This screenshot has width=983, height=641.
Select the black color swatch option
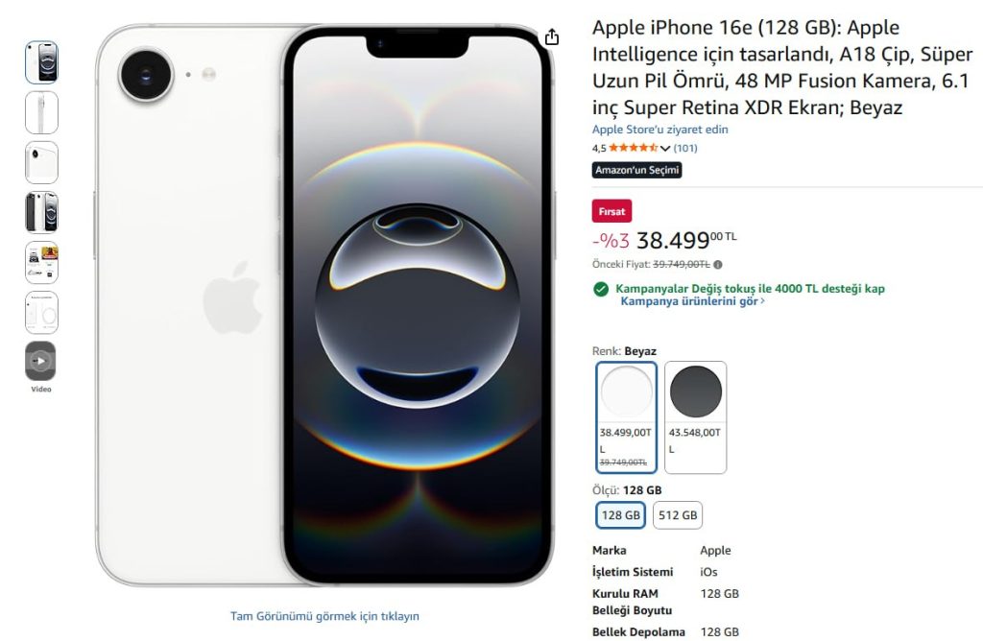[695, 416]
